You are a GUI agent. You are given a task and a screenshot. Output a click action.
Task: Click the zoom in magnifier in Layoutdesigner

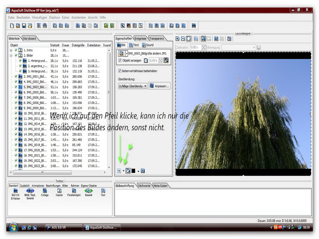click(x=177, y=39)
